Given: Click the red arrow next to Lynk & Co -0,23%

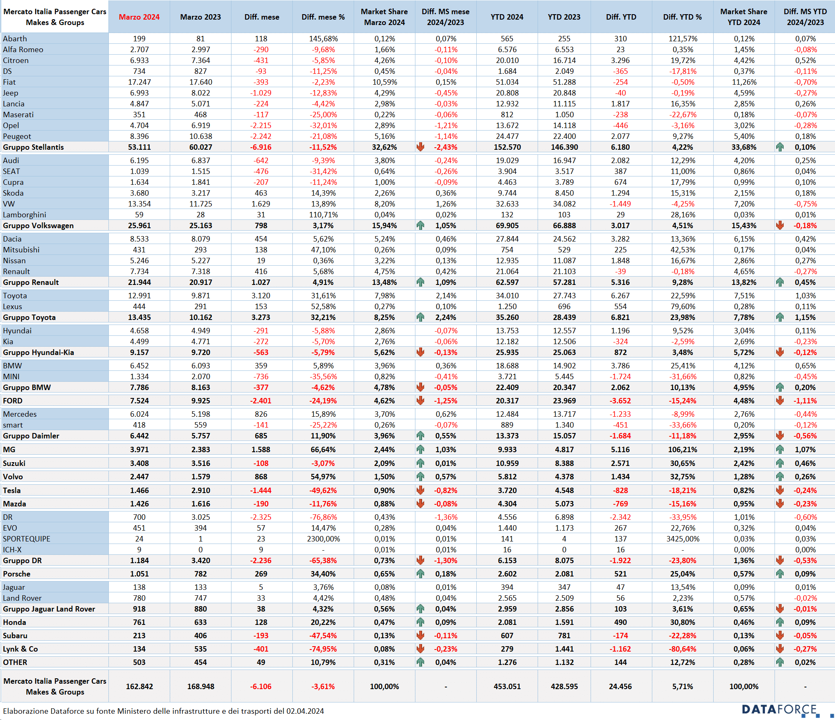Looking at the screenshot, I should point(420,649).
